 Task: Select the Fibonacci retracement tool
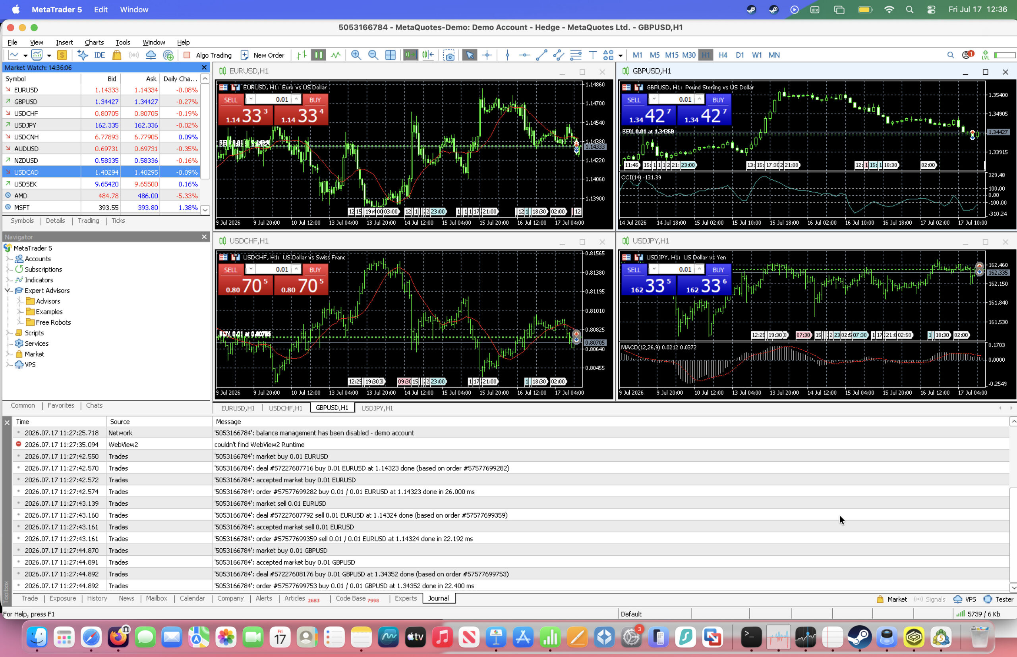click(576, 55)
